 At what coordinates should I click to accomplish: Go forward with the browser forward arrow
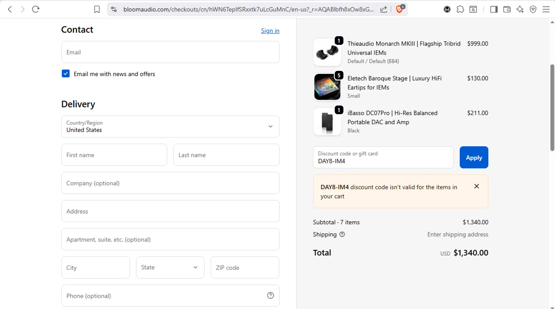point(23,9)
